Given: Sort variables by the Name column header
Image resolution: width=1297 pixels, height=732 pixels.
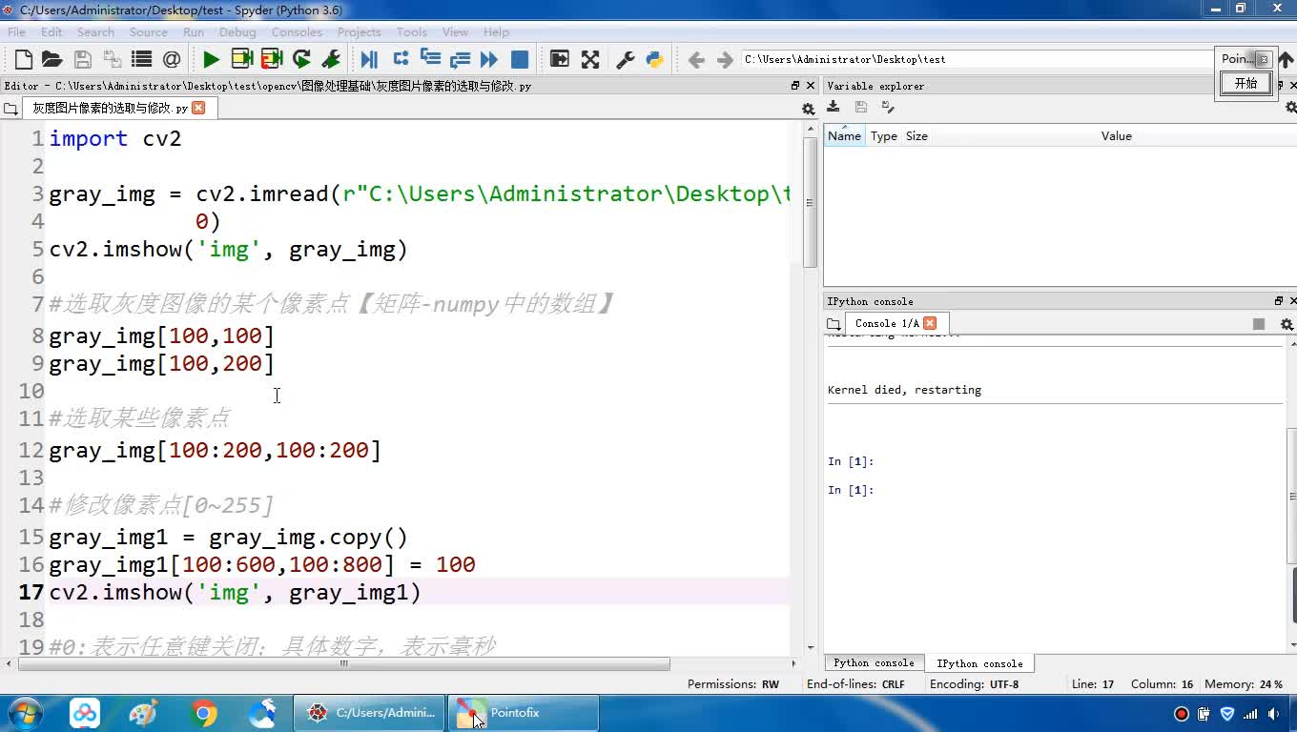Looking at the screenshot, I should [x=844, y=136].
